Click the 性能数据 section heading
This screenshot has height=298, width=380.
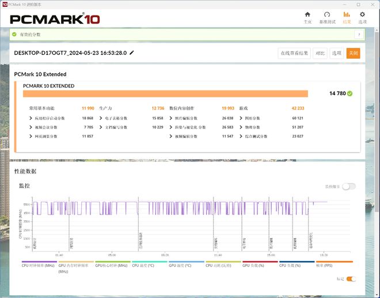[x=25, y=171]
